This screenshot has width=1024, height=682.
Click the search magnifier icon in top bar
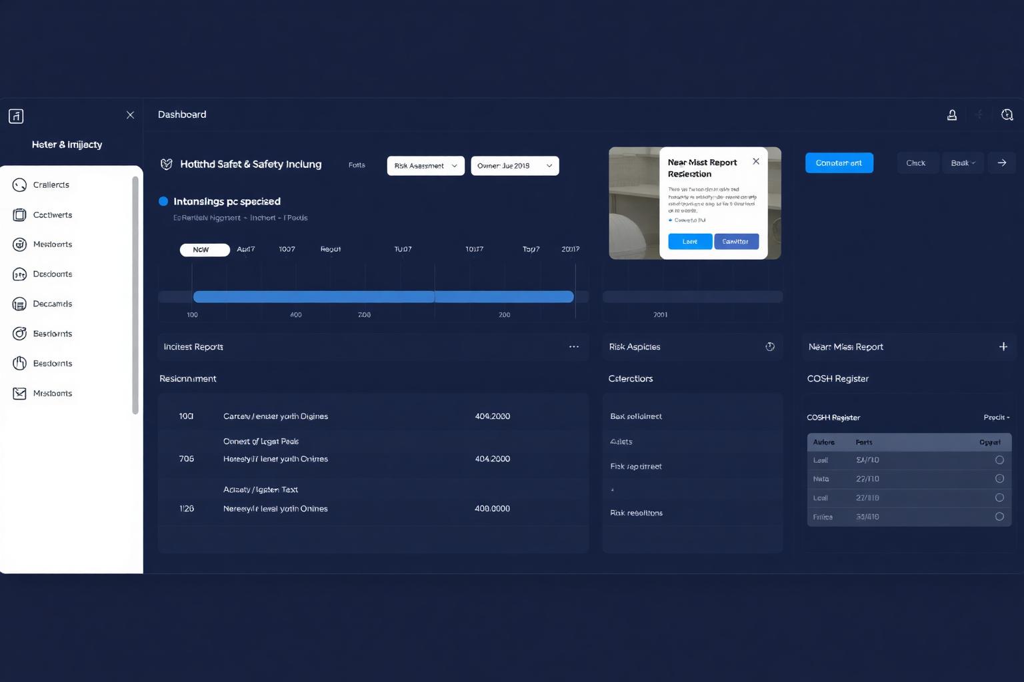[x=1007, y=115]
